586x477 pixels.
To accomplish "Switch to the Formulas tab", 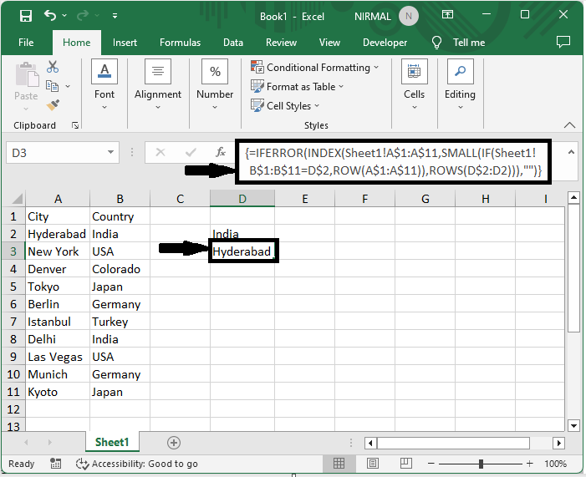I will tap(180, 43).
